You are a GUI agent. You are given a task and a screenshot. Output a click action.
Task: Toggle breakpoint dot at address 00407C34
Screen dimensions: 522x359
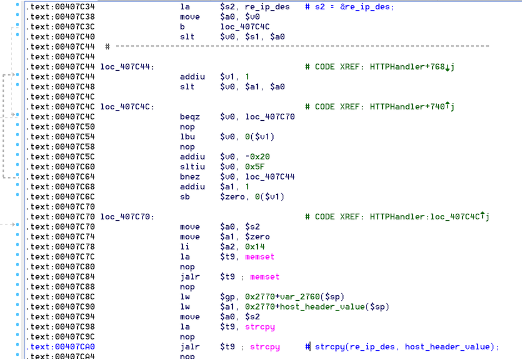tap(17, 5)
